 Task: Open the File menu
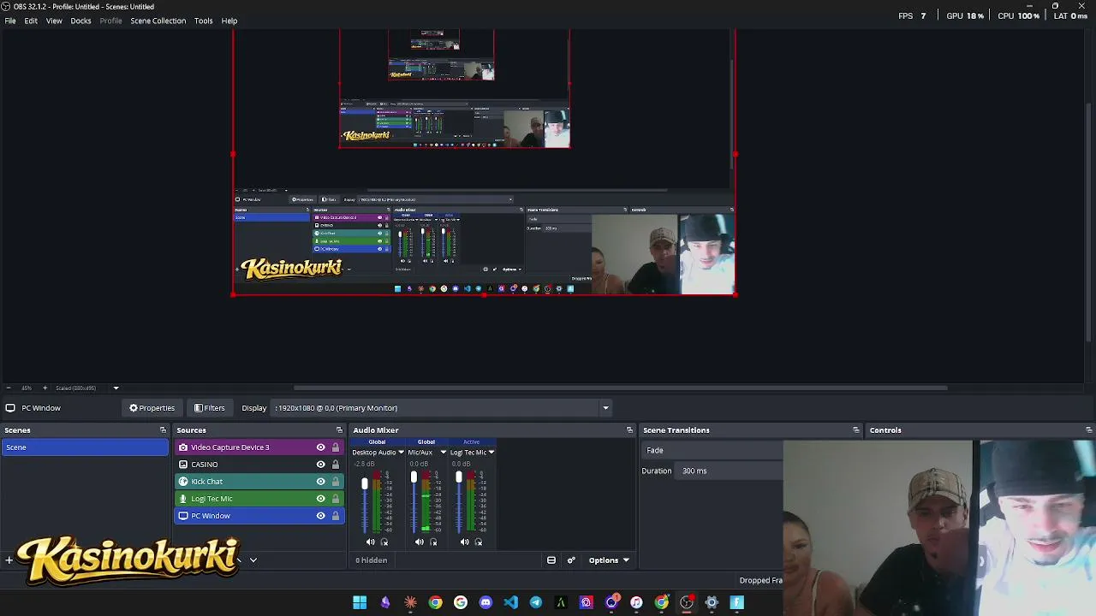(10, 21)
